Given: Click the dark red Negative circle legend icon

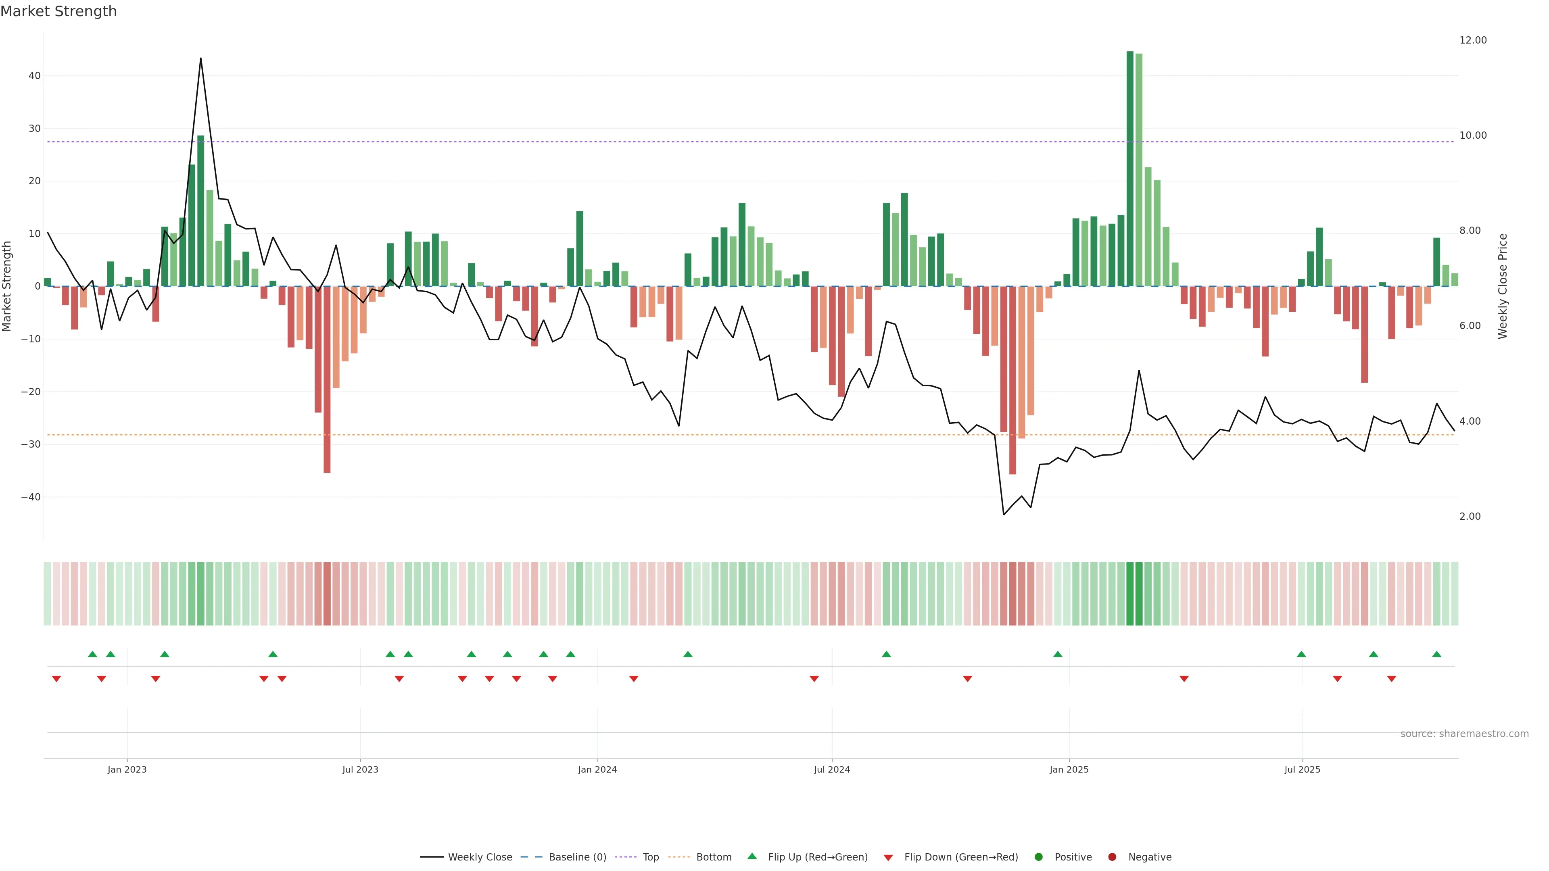Looking at the screenshot, I should (1112, 857).
